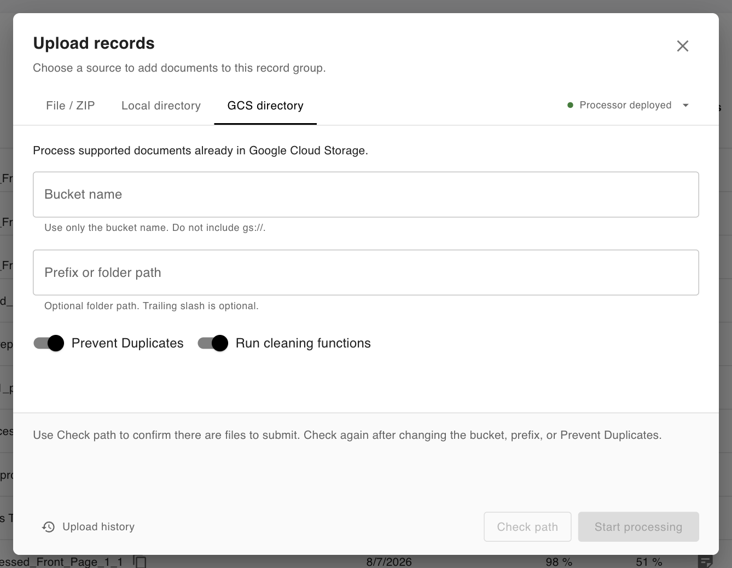Image resolution: width=732 pixels, height=568 pixels.
Task: Open the upload history clock icon
Action: (x=49, y=527)
